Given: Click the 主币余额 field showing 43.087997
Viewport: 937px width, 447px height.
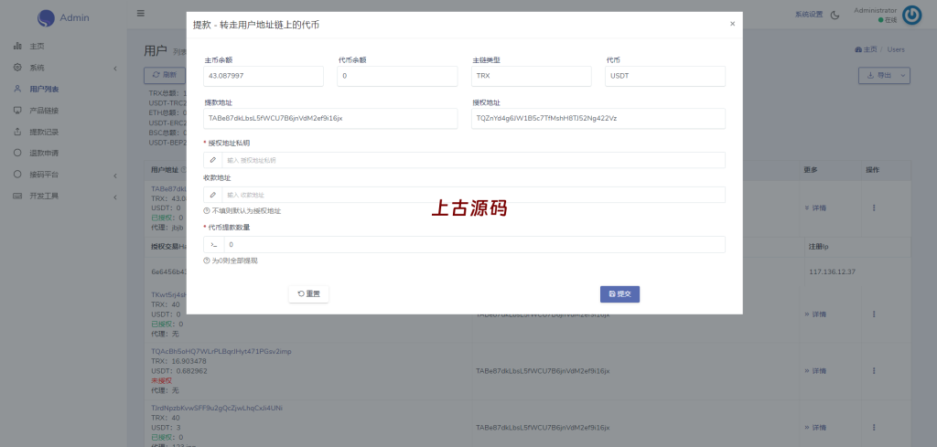Looking at the screenshot, I should click(x=264, y=76).
